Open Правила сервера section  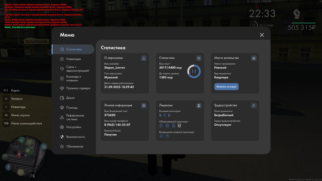(78, 88)
